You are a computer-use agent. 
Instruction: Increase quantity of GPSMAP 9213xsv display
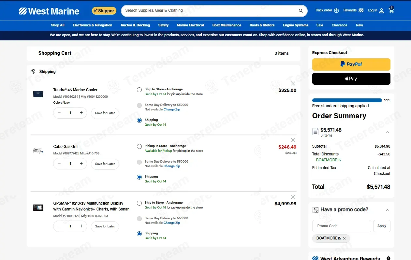pyautogui.click(x=81, y=226)
